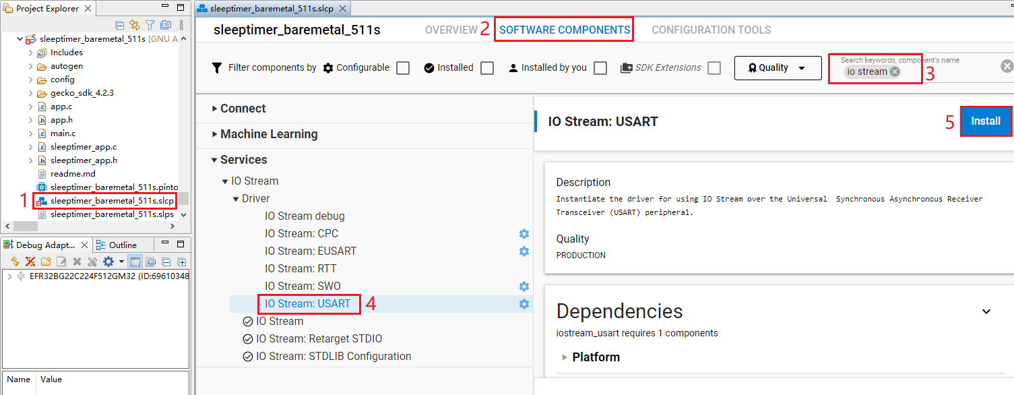Install the IO Stream: USART component
The image size is (1014, 395).
point(985,121)
